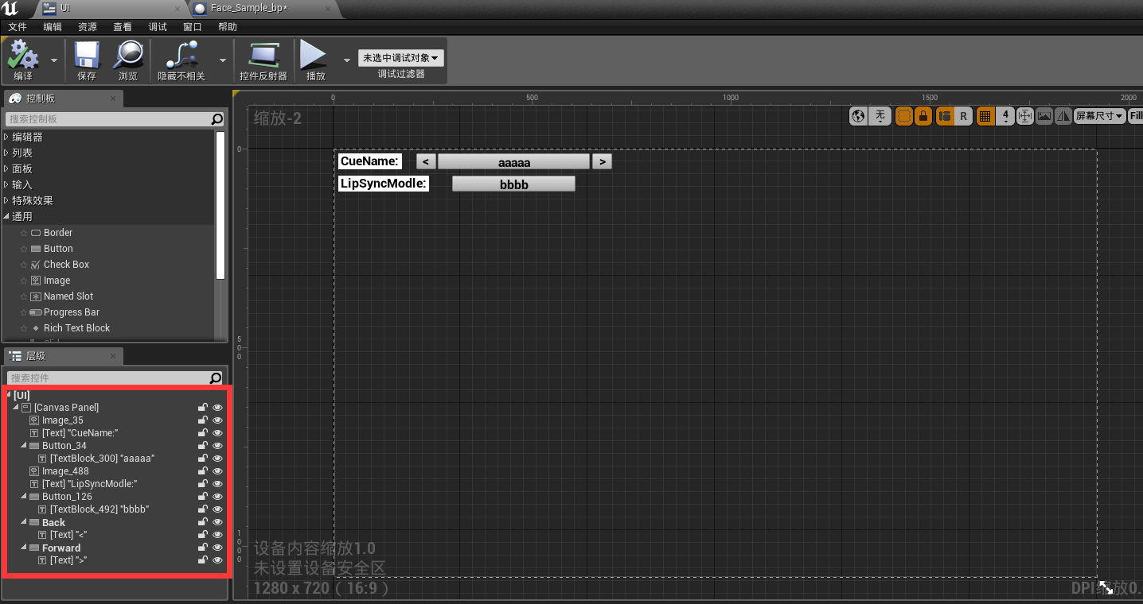
Task: Toggle grid snapping in viewport toolbar
Action: [x=985, y=116]
